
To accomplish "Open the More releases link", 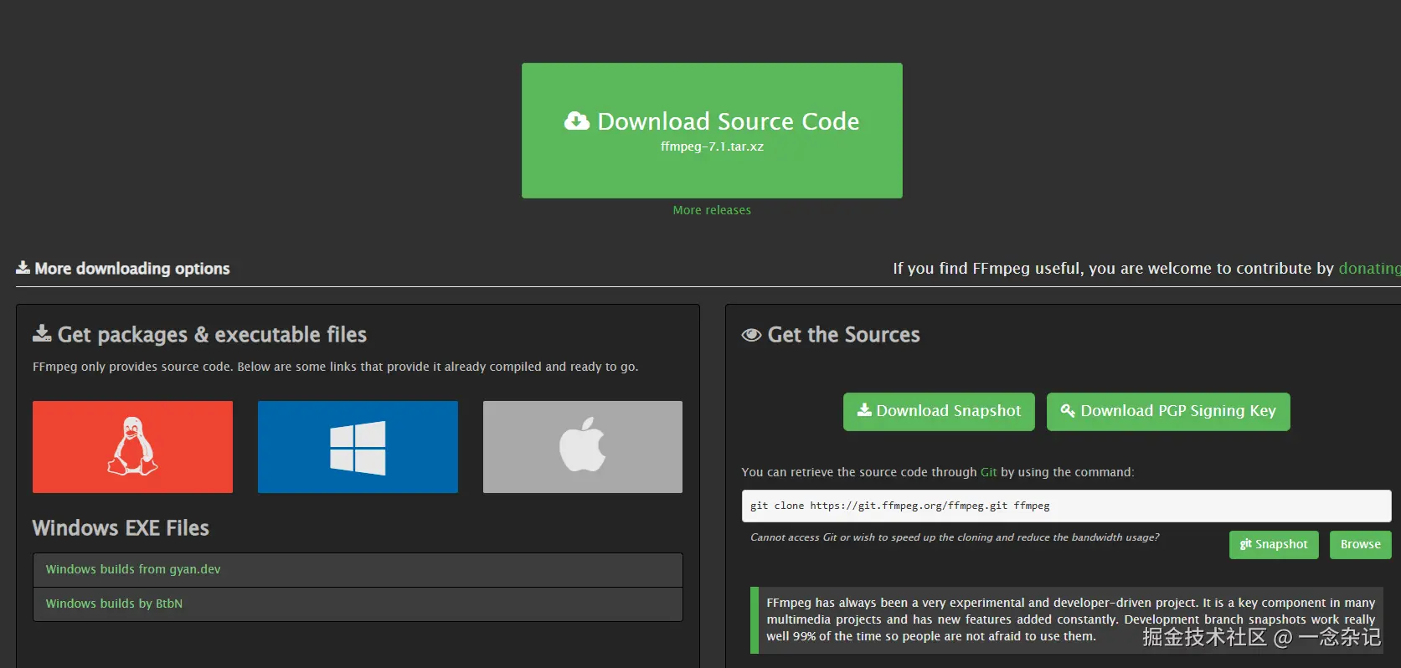I will [712, 210].
